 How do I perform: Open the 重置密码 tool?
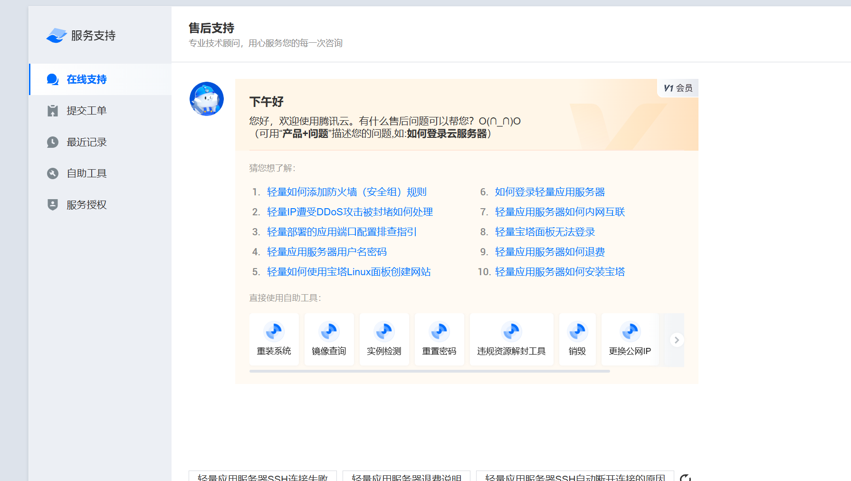click(x=439, y=339)
